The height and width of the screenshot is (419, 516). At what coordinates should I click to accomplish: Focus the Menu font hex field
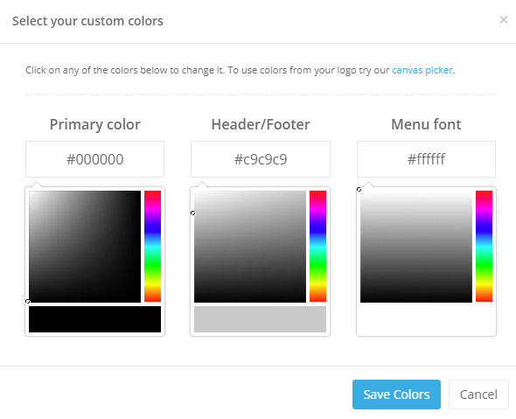point(426,159)
